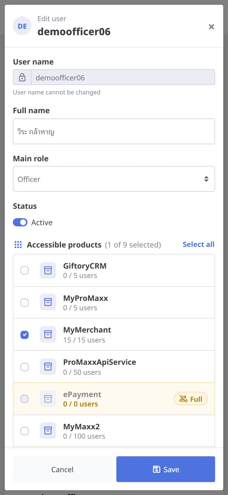The width and height of the screenshot is (228, 495).
Task: Click the Full badge on ePayment
Action: (x=191, y=399)
